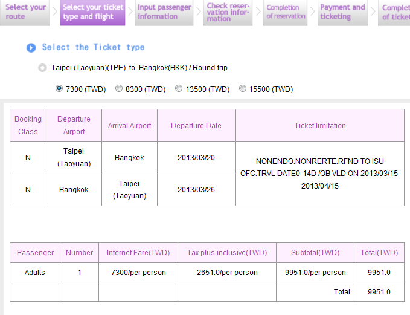
Task: Click the Departure Date column header
Action: (196, 125)
